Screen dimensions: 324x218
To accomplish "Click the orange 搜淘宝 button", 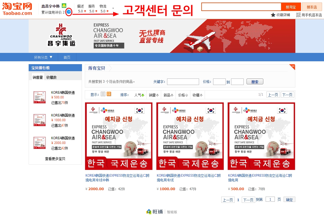I will [291, 7].
